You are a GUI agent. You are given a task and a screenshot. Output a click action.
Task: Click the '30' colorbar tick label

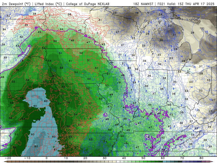[x=105, y=158]
